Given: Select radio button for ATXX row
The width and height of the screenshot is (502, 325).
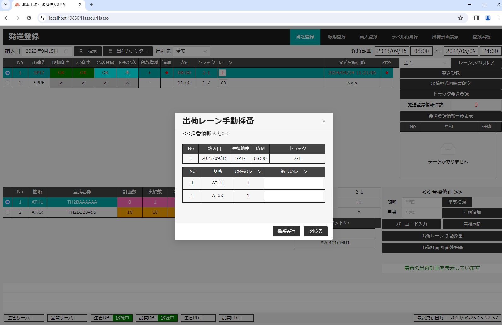Looking at the screenshot, I should pyautogui.click(x=8, y=212).
